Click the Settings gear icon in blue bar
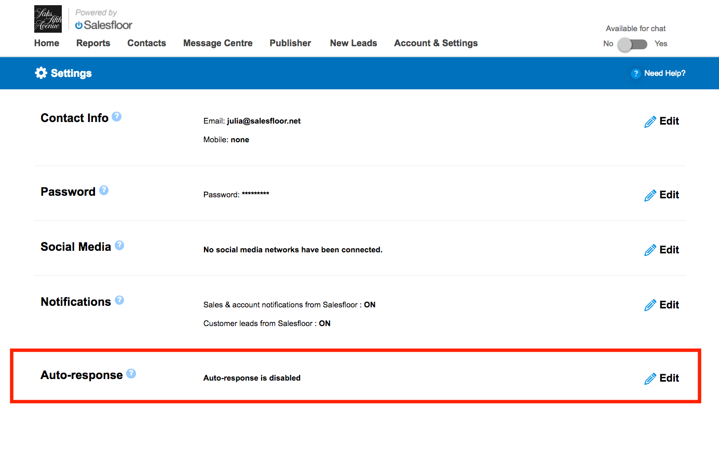Image resolution: width=719 pixels, height=459 pixels. [x=41, y=73]
